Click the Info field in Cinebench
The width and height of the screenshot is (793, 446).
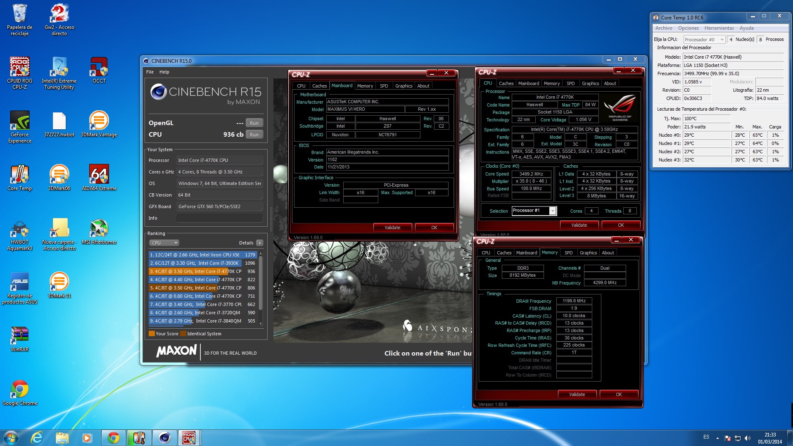220,218
